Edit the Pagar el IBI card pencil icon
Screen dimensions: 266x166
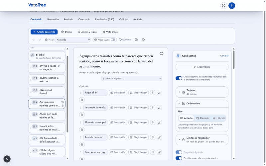pos(159,93)
